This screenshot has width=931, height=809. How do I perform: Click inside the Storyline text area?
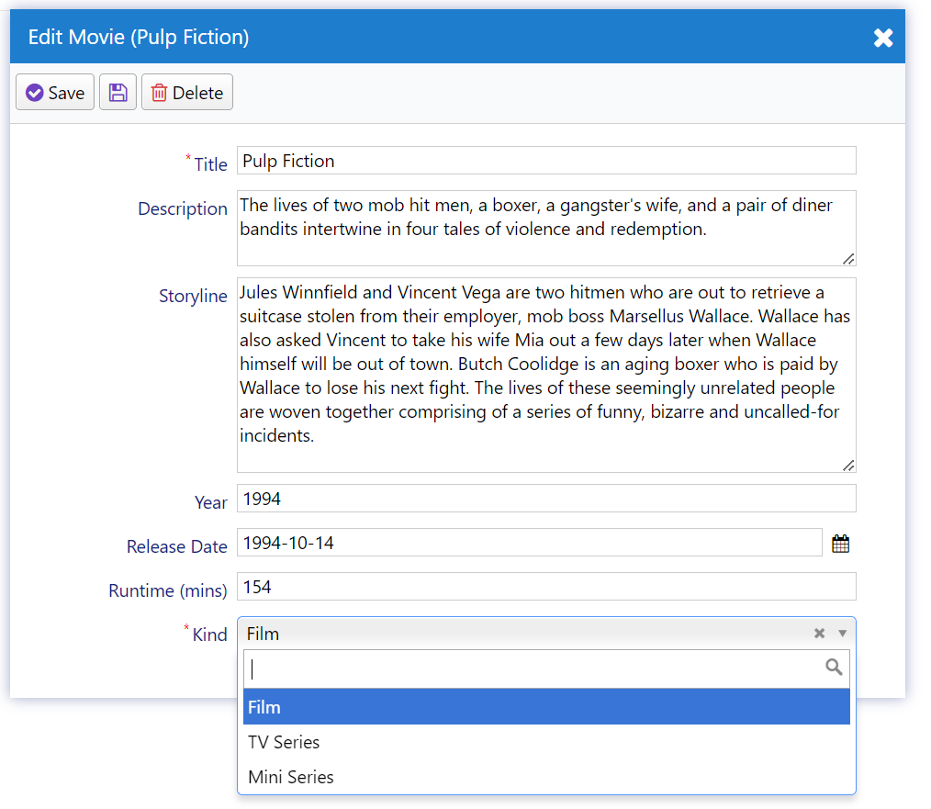546,375
